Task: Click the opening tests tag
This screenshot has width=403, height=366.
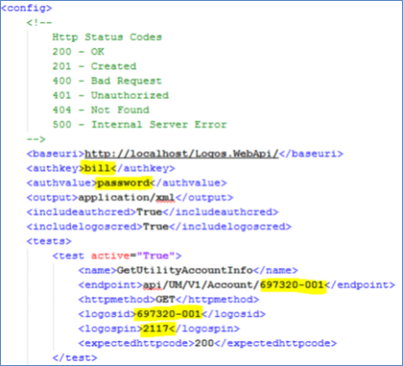Action: coord(49,241)
